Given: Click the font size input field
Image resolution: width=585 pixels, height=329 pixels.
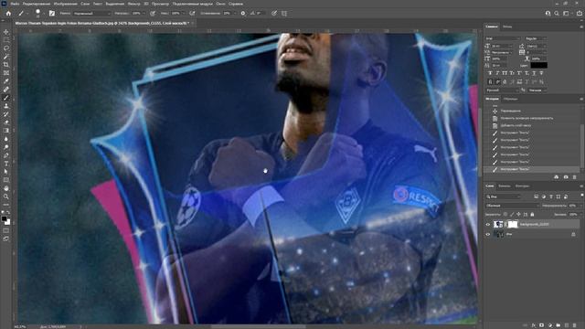Looking at the screenshot, I should pos(502,46).
